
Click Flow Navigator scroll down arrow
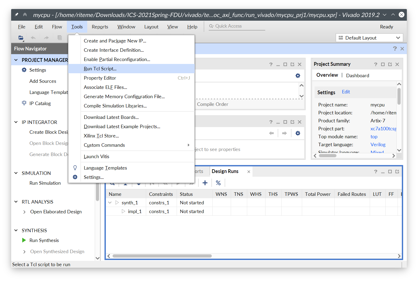[97, 258]
